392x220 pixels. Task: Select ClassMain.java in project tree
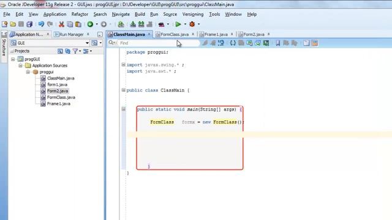pos(61,78)
